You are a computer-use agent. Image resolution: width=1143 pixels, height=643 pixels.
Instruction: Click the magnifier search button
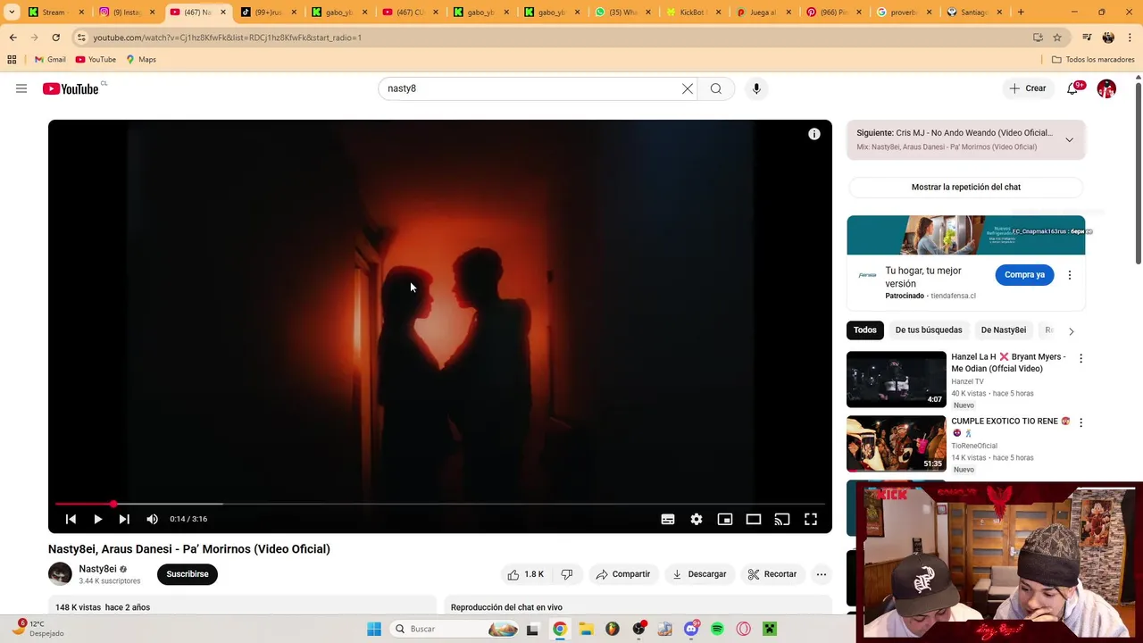pyautogui.click(x=716, y=88)
